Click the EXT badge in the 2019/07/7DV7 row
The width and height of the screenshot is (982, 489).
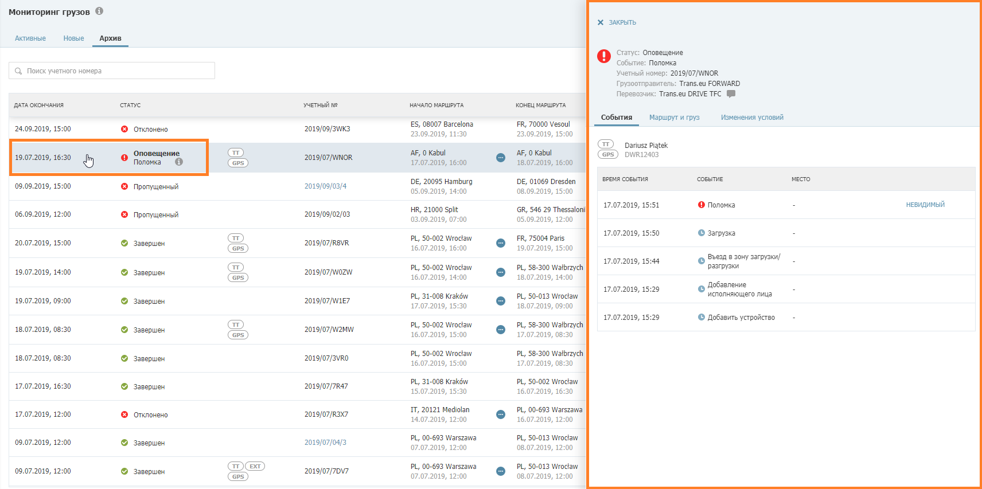255,466
